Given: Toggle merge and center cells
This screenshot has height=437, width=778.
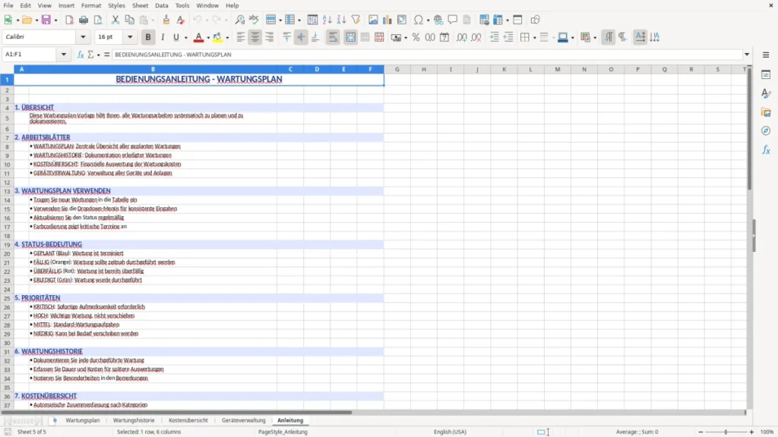Looking at the screenshot, I should tap(350, 37).
